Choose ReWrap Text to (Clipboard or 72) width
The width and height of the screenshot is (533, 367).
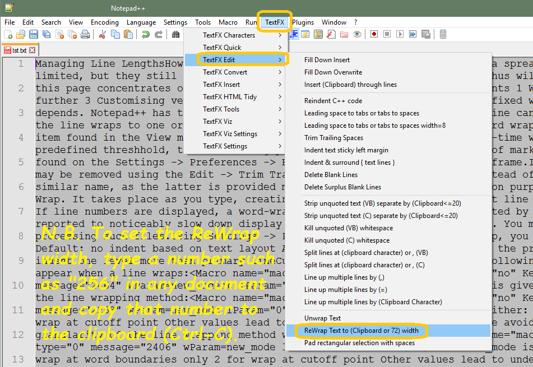click(388, 331)
